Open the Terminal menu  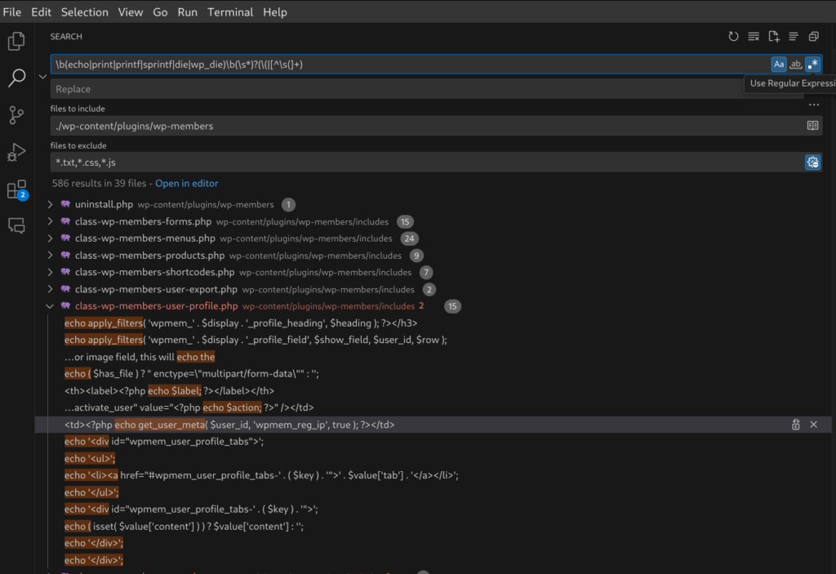coord(229,11)
